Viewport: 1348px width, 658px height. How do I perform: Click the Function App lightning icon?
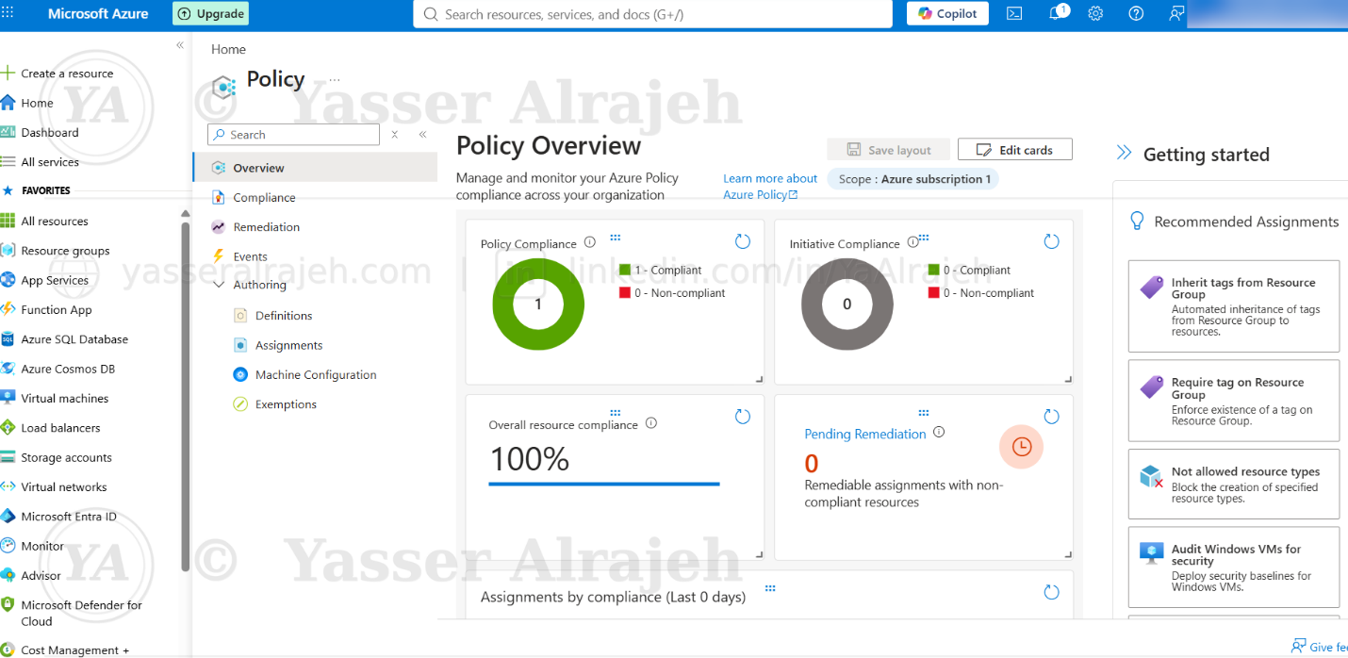(x=8, y=309)
